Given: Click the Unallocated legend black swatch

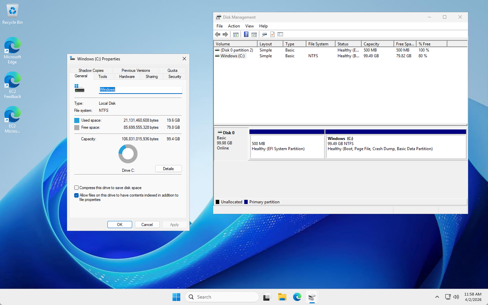Looking at the screenshot, I should click(x=218, y=202).
